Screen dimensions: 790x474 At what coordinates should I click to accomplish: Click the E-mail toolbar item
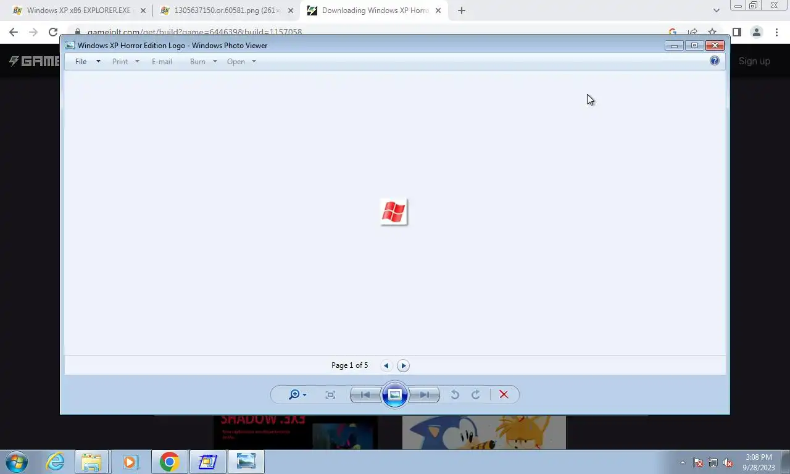point(162,62)
